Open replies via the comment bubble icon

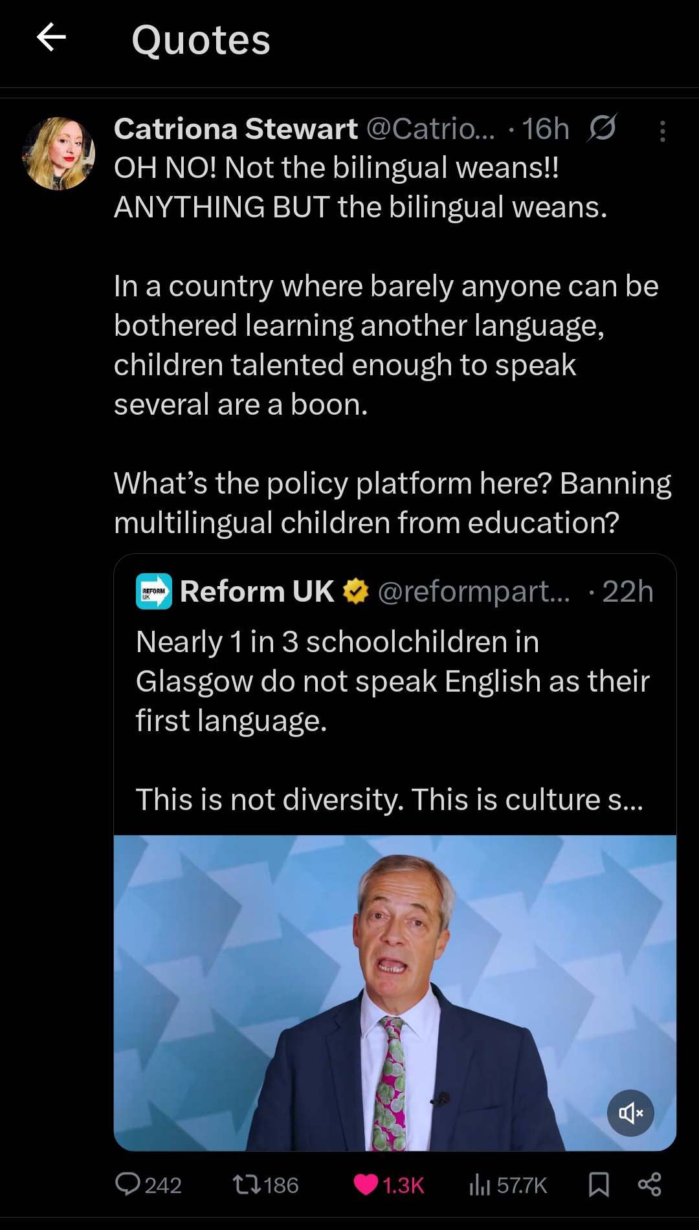tap(128, 1184)
